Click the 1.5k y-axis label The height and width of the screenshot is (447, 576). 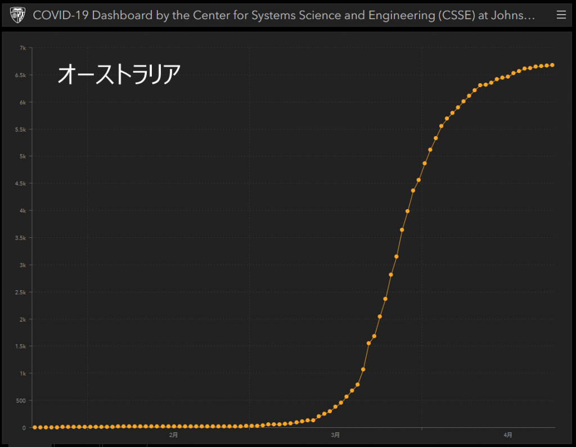pos(21,346)
